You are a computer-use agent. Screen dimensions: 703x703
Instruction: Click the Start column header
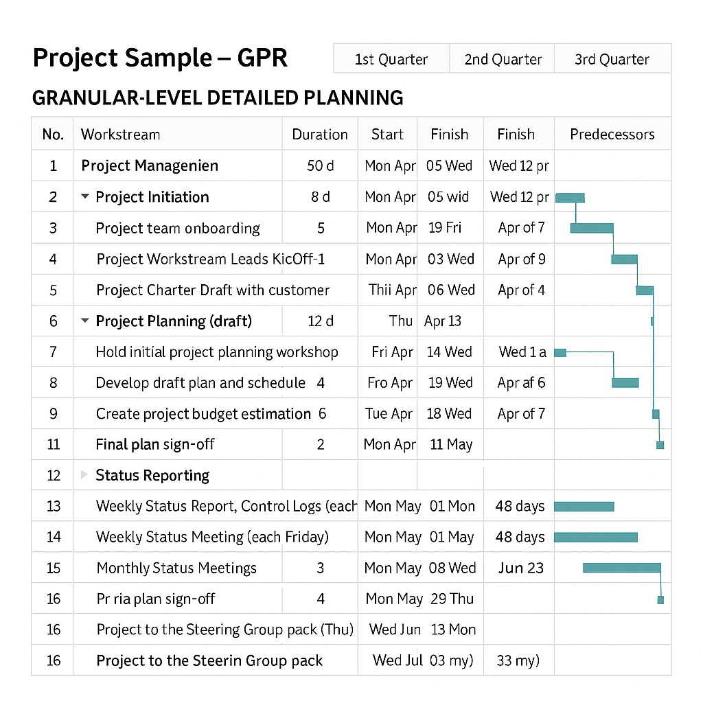tap(387, 135)
